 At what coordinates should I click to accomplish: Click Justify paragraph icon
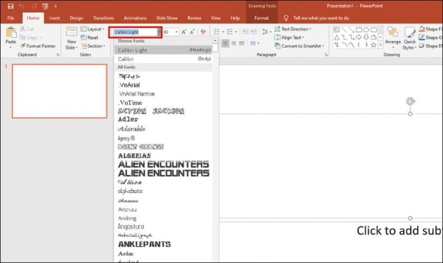click(x=242, y=43)
